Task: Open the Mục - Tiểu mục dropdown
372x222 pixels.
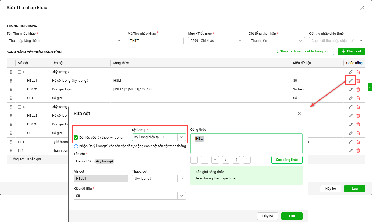Action: pos(240,41)
